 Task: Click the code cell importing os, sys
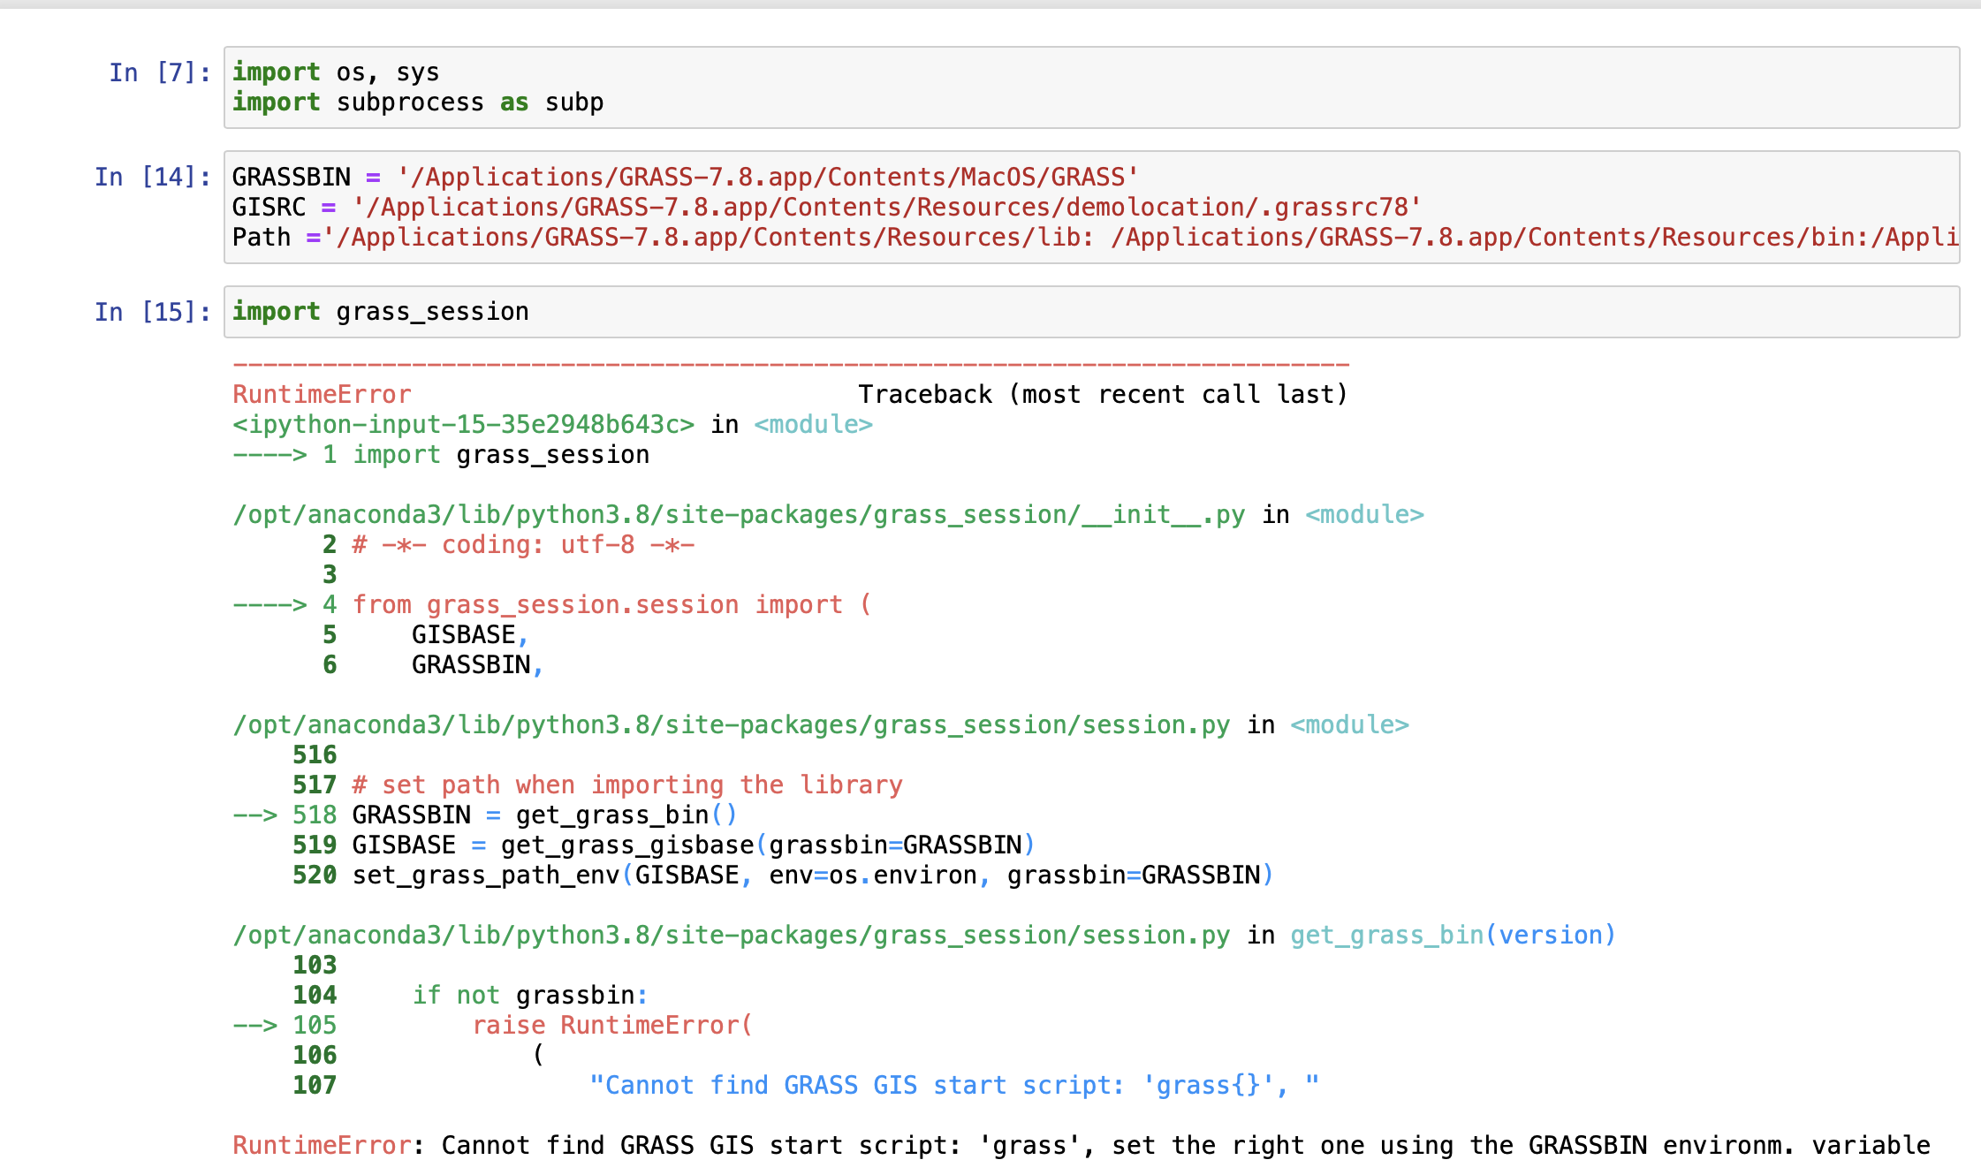pyautogui.click(x=1091, y=87)
